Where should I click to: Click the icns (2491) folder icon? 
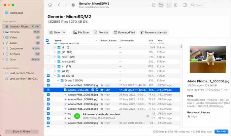59,62
